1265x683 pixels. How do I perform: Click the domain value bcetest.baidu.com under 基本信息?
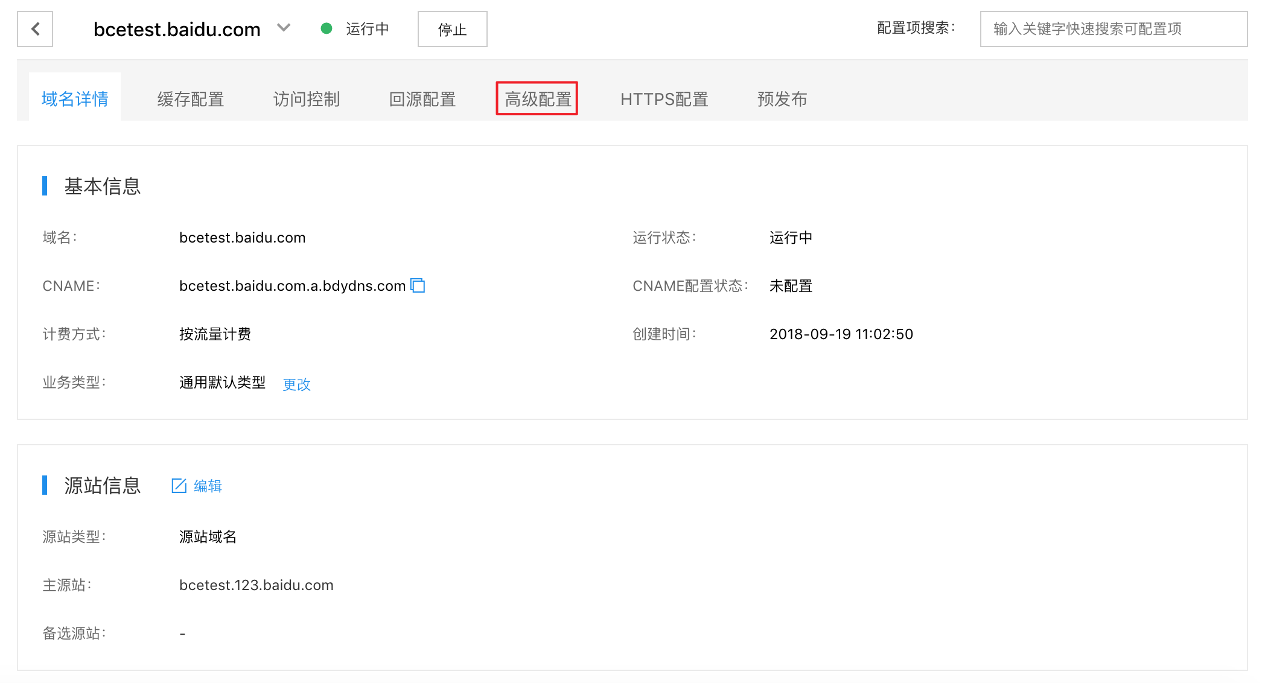coord(243,238)
